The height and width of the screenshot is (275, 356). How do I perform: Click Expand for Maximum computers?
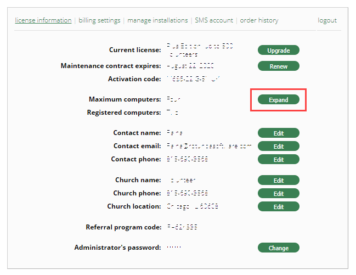[x=278, y=100]
